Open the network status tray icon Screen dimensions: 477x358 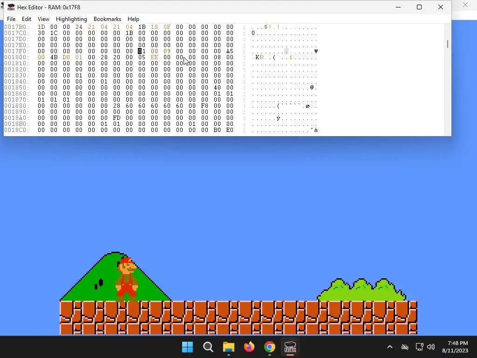[x=420, y=347]
